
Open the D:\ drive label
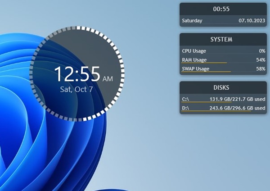tap(185, 108)
